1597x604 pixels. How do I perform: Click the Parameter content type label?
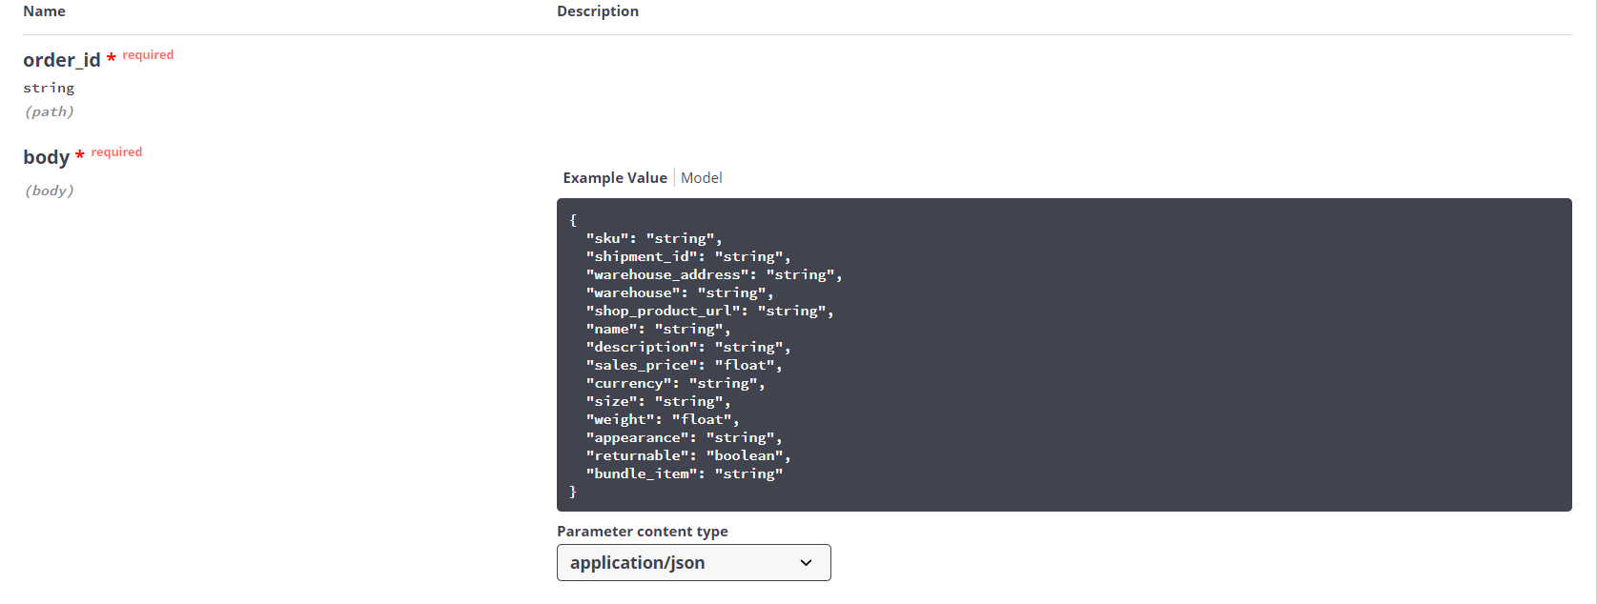[643, 531]
